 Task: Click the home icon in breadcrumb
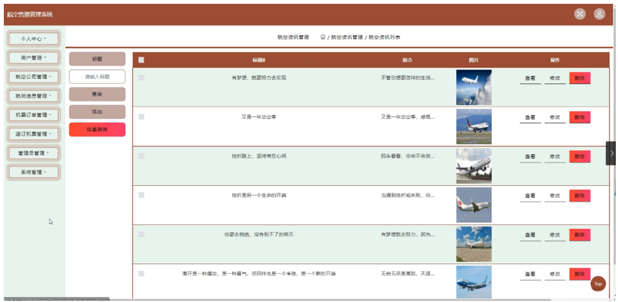pos(323,37)
